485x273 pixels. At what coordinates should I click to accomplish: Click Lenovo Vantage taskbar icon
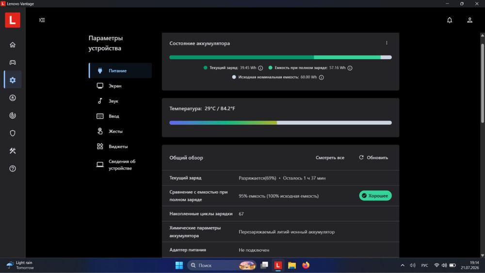click(278, 265)
